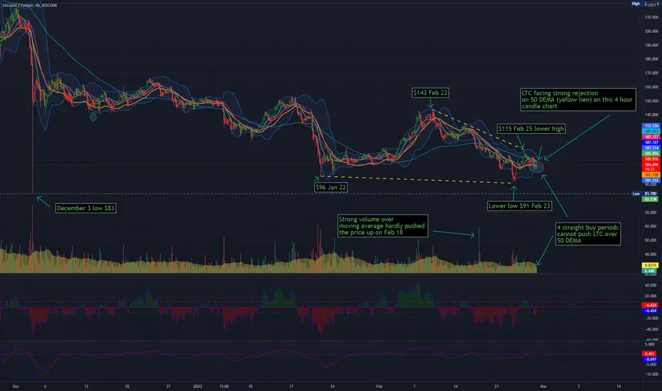
Task: Select the 'Strong volume over moving average' note
Action: coord(383,226)
